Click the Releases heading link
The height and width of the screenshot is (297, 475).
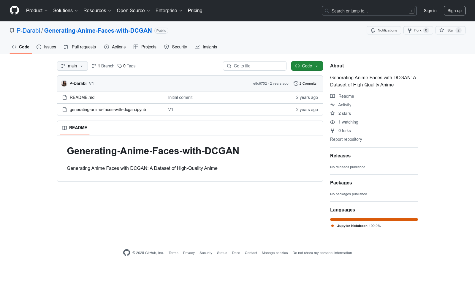[x=340, y=156]
